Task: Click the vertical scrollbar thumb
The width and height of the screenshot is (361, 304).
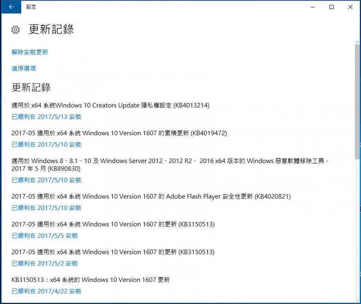Action: pos(357,101)
